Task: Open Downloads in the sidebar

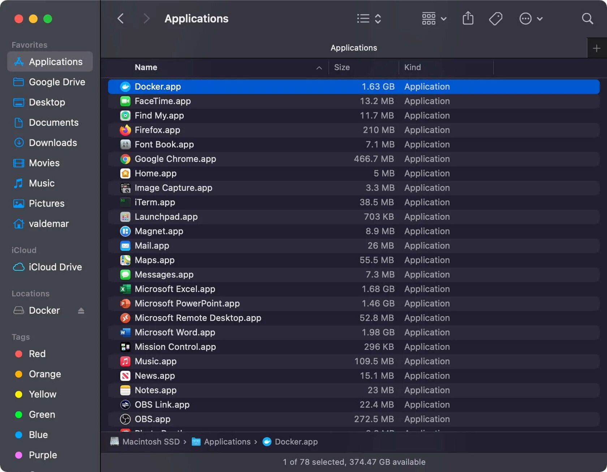Action: (50, 143)
